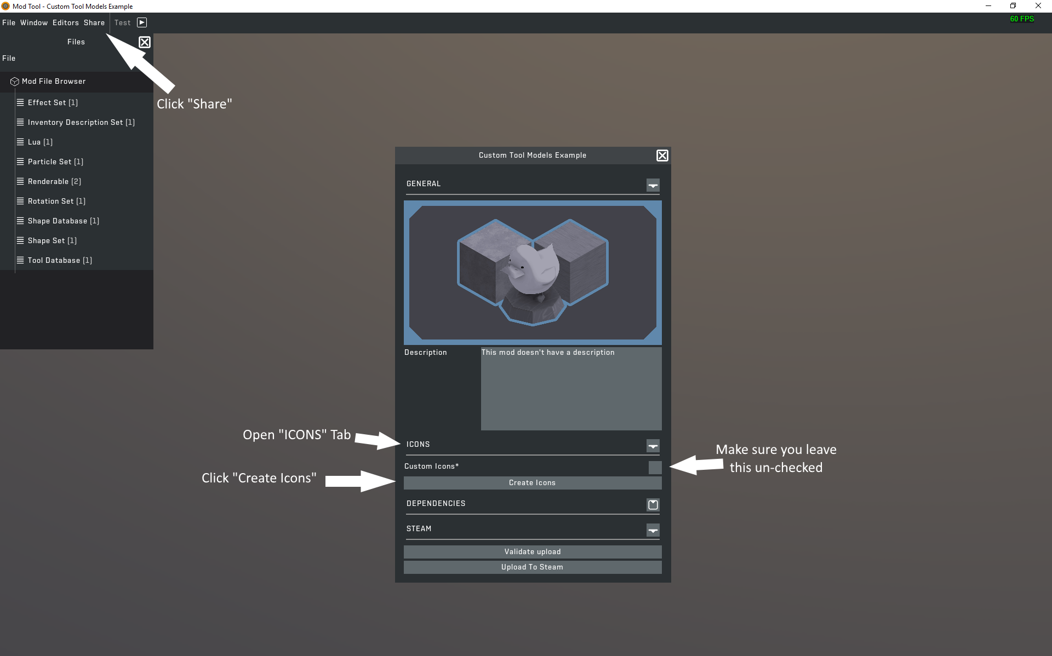The image size is (1052, 656).
Task: Open the File menu inside Files panel
Action: [x=9, y=58]
